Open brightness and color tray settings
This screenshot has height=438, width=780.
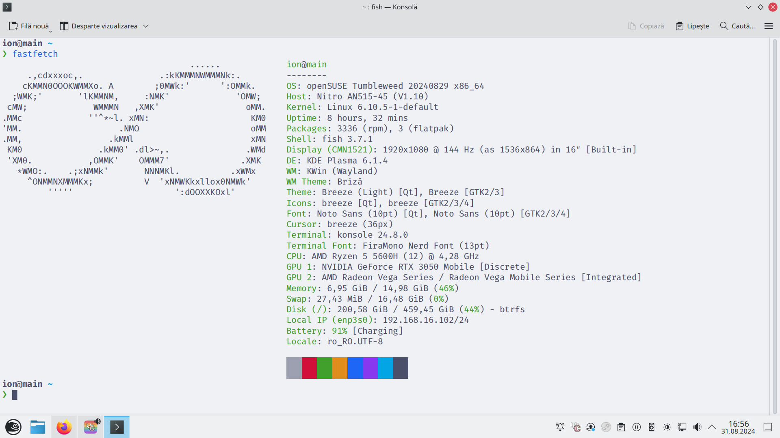[x=667, y=427]
